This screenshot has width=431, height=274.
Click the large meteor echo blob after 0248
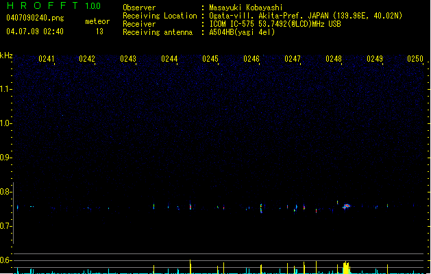[347, 206]
